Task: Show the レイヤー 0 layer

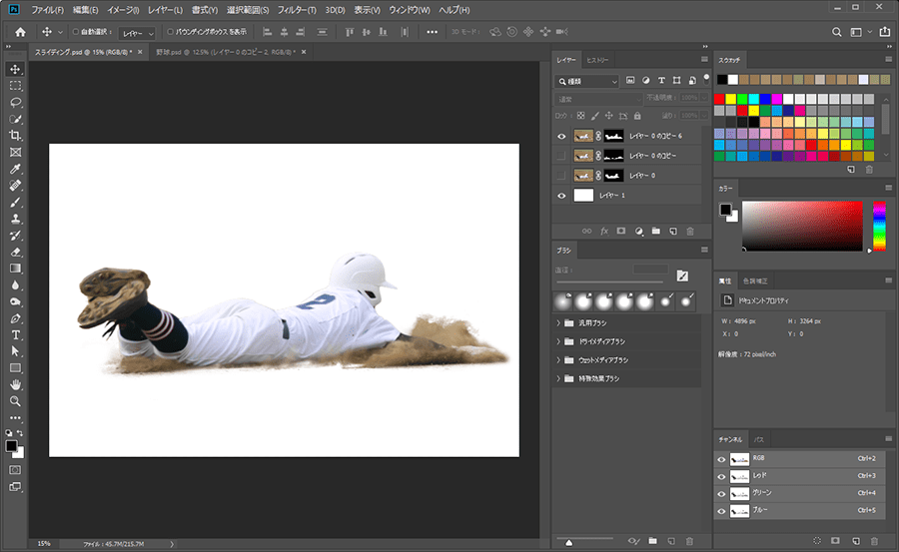Action: click(561, 176)
